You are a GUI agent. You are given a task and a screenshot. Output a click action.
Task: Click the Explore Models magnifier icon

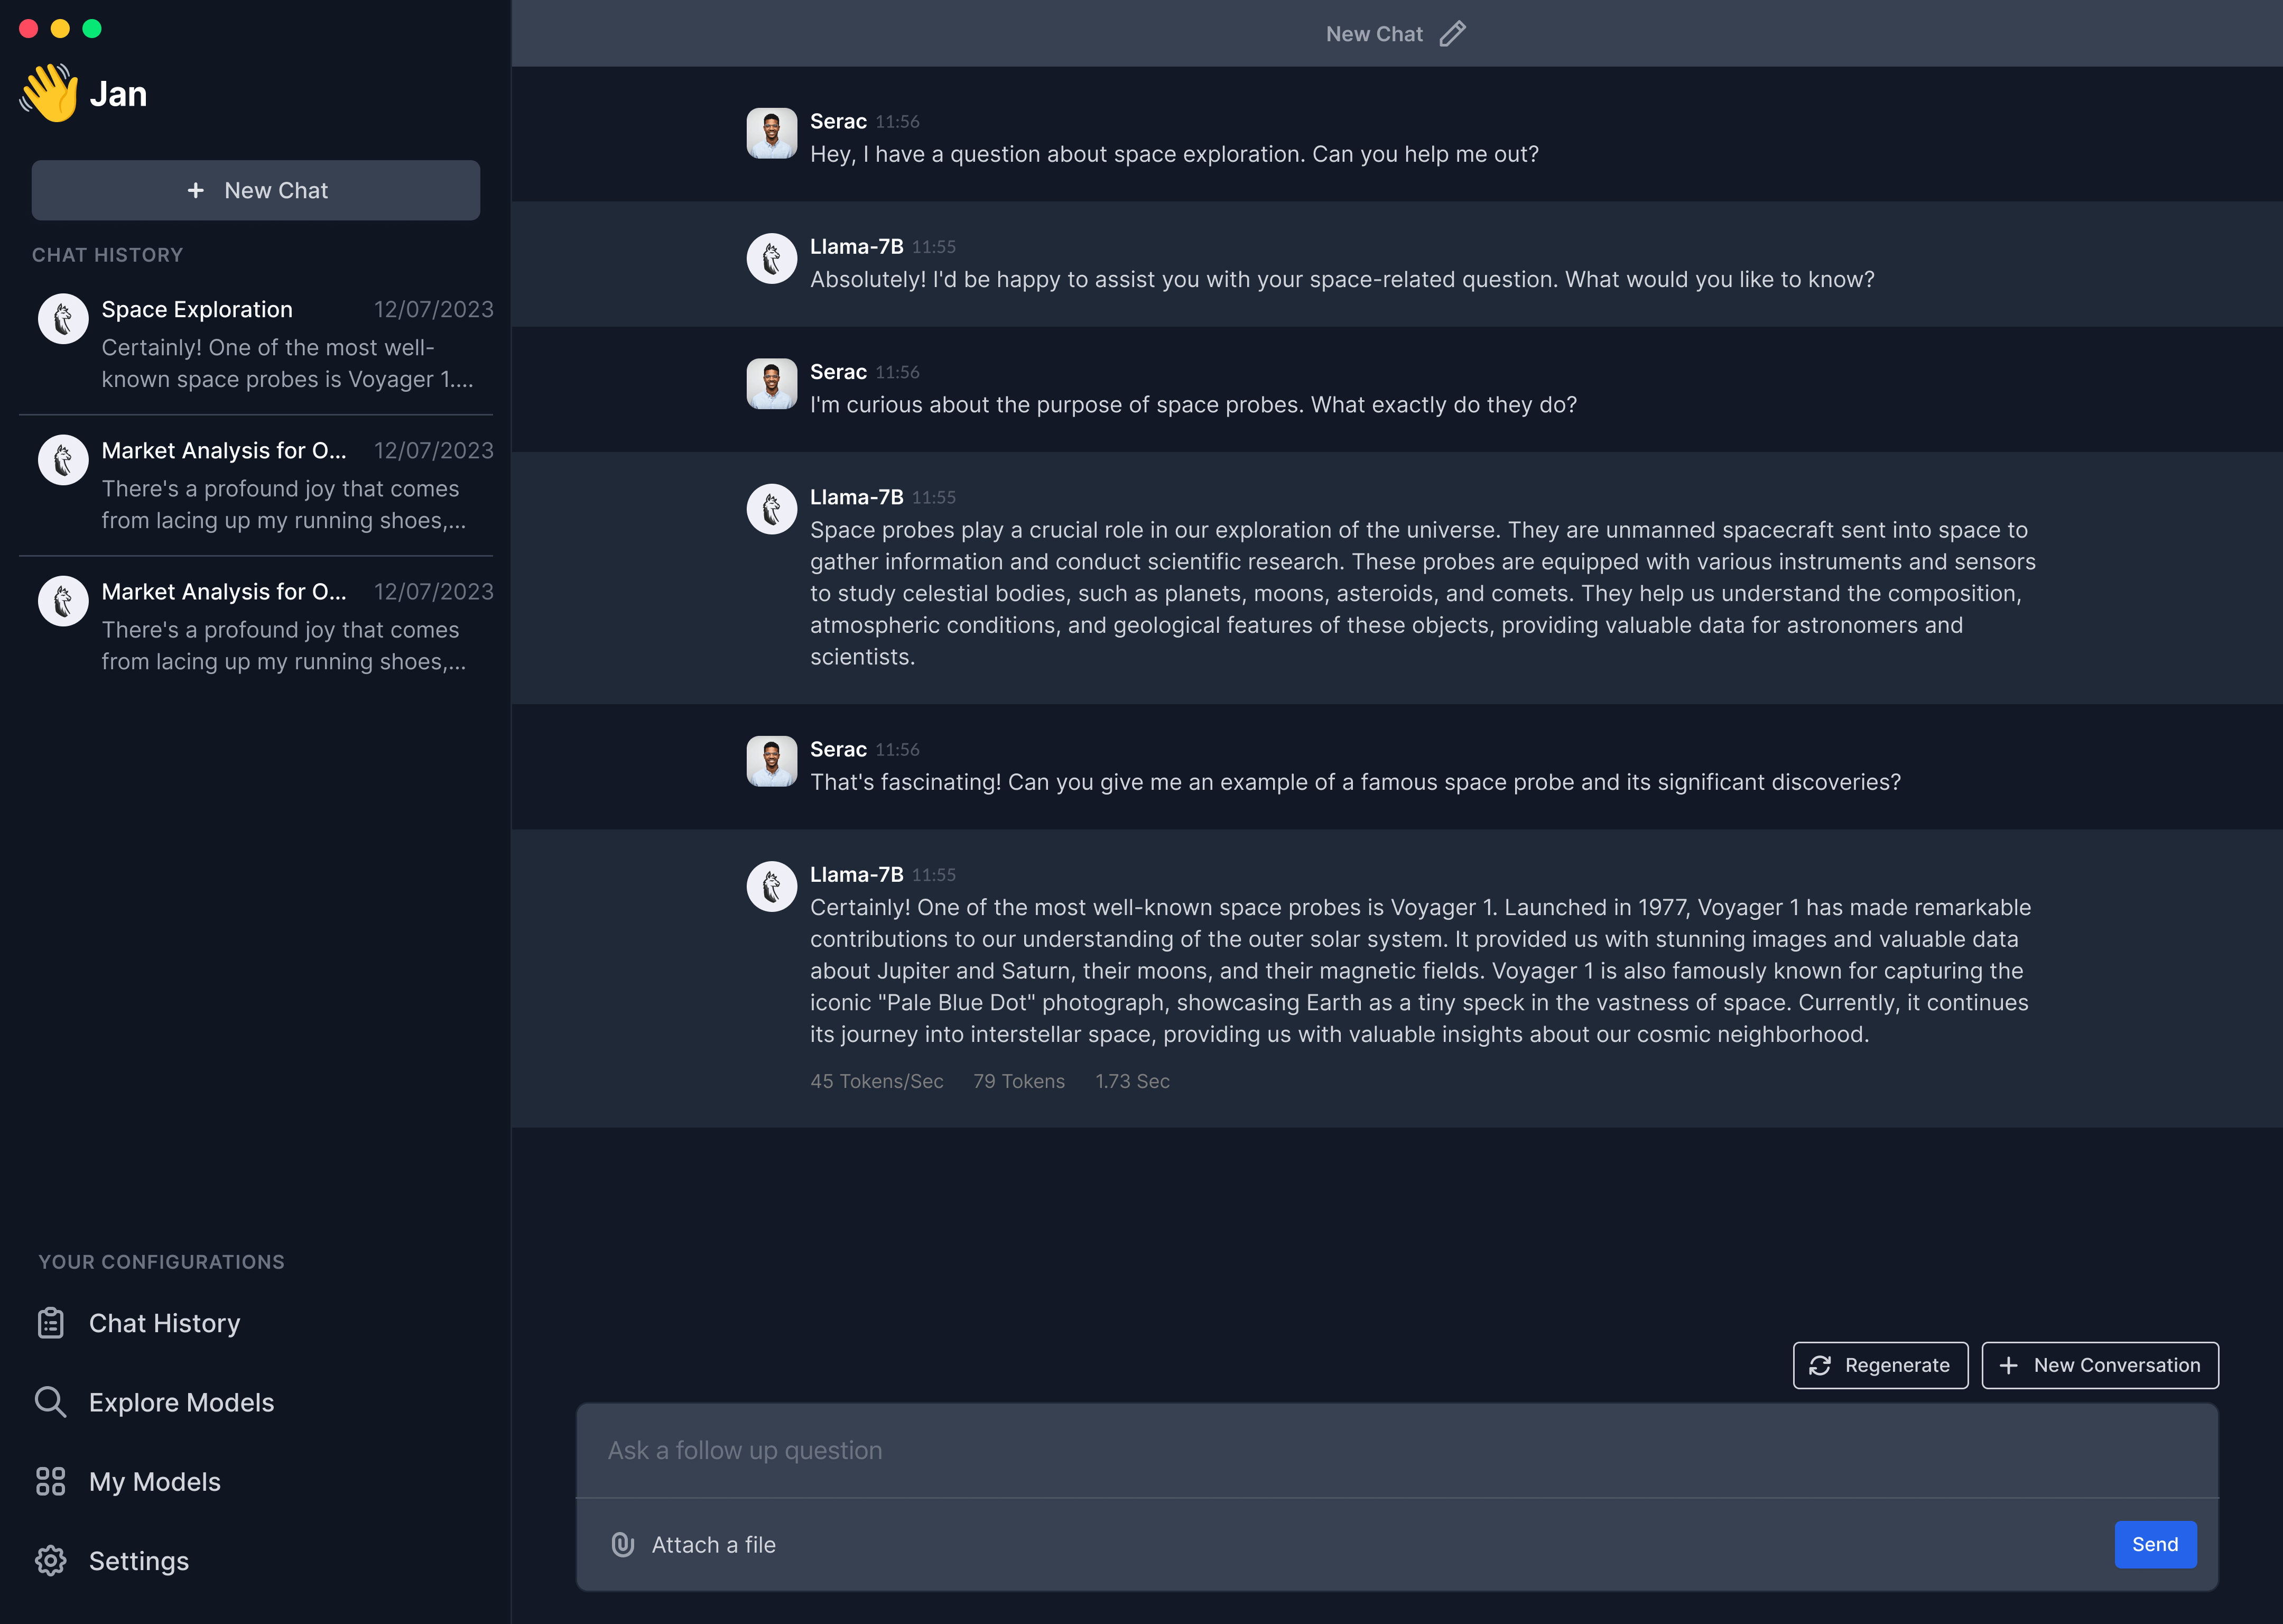pos(51,1402)
